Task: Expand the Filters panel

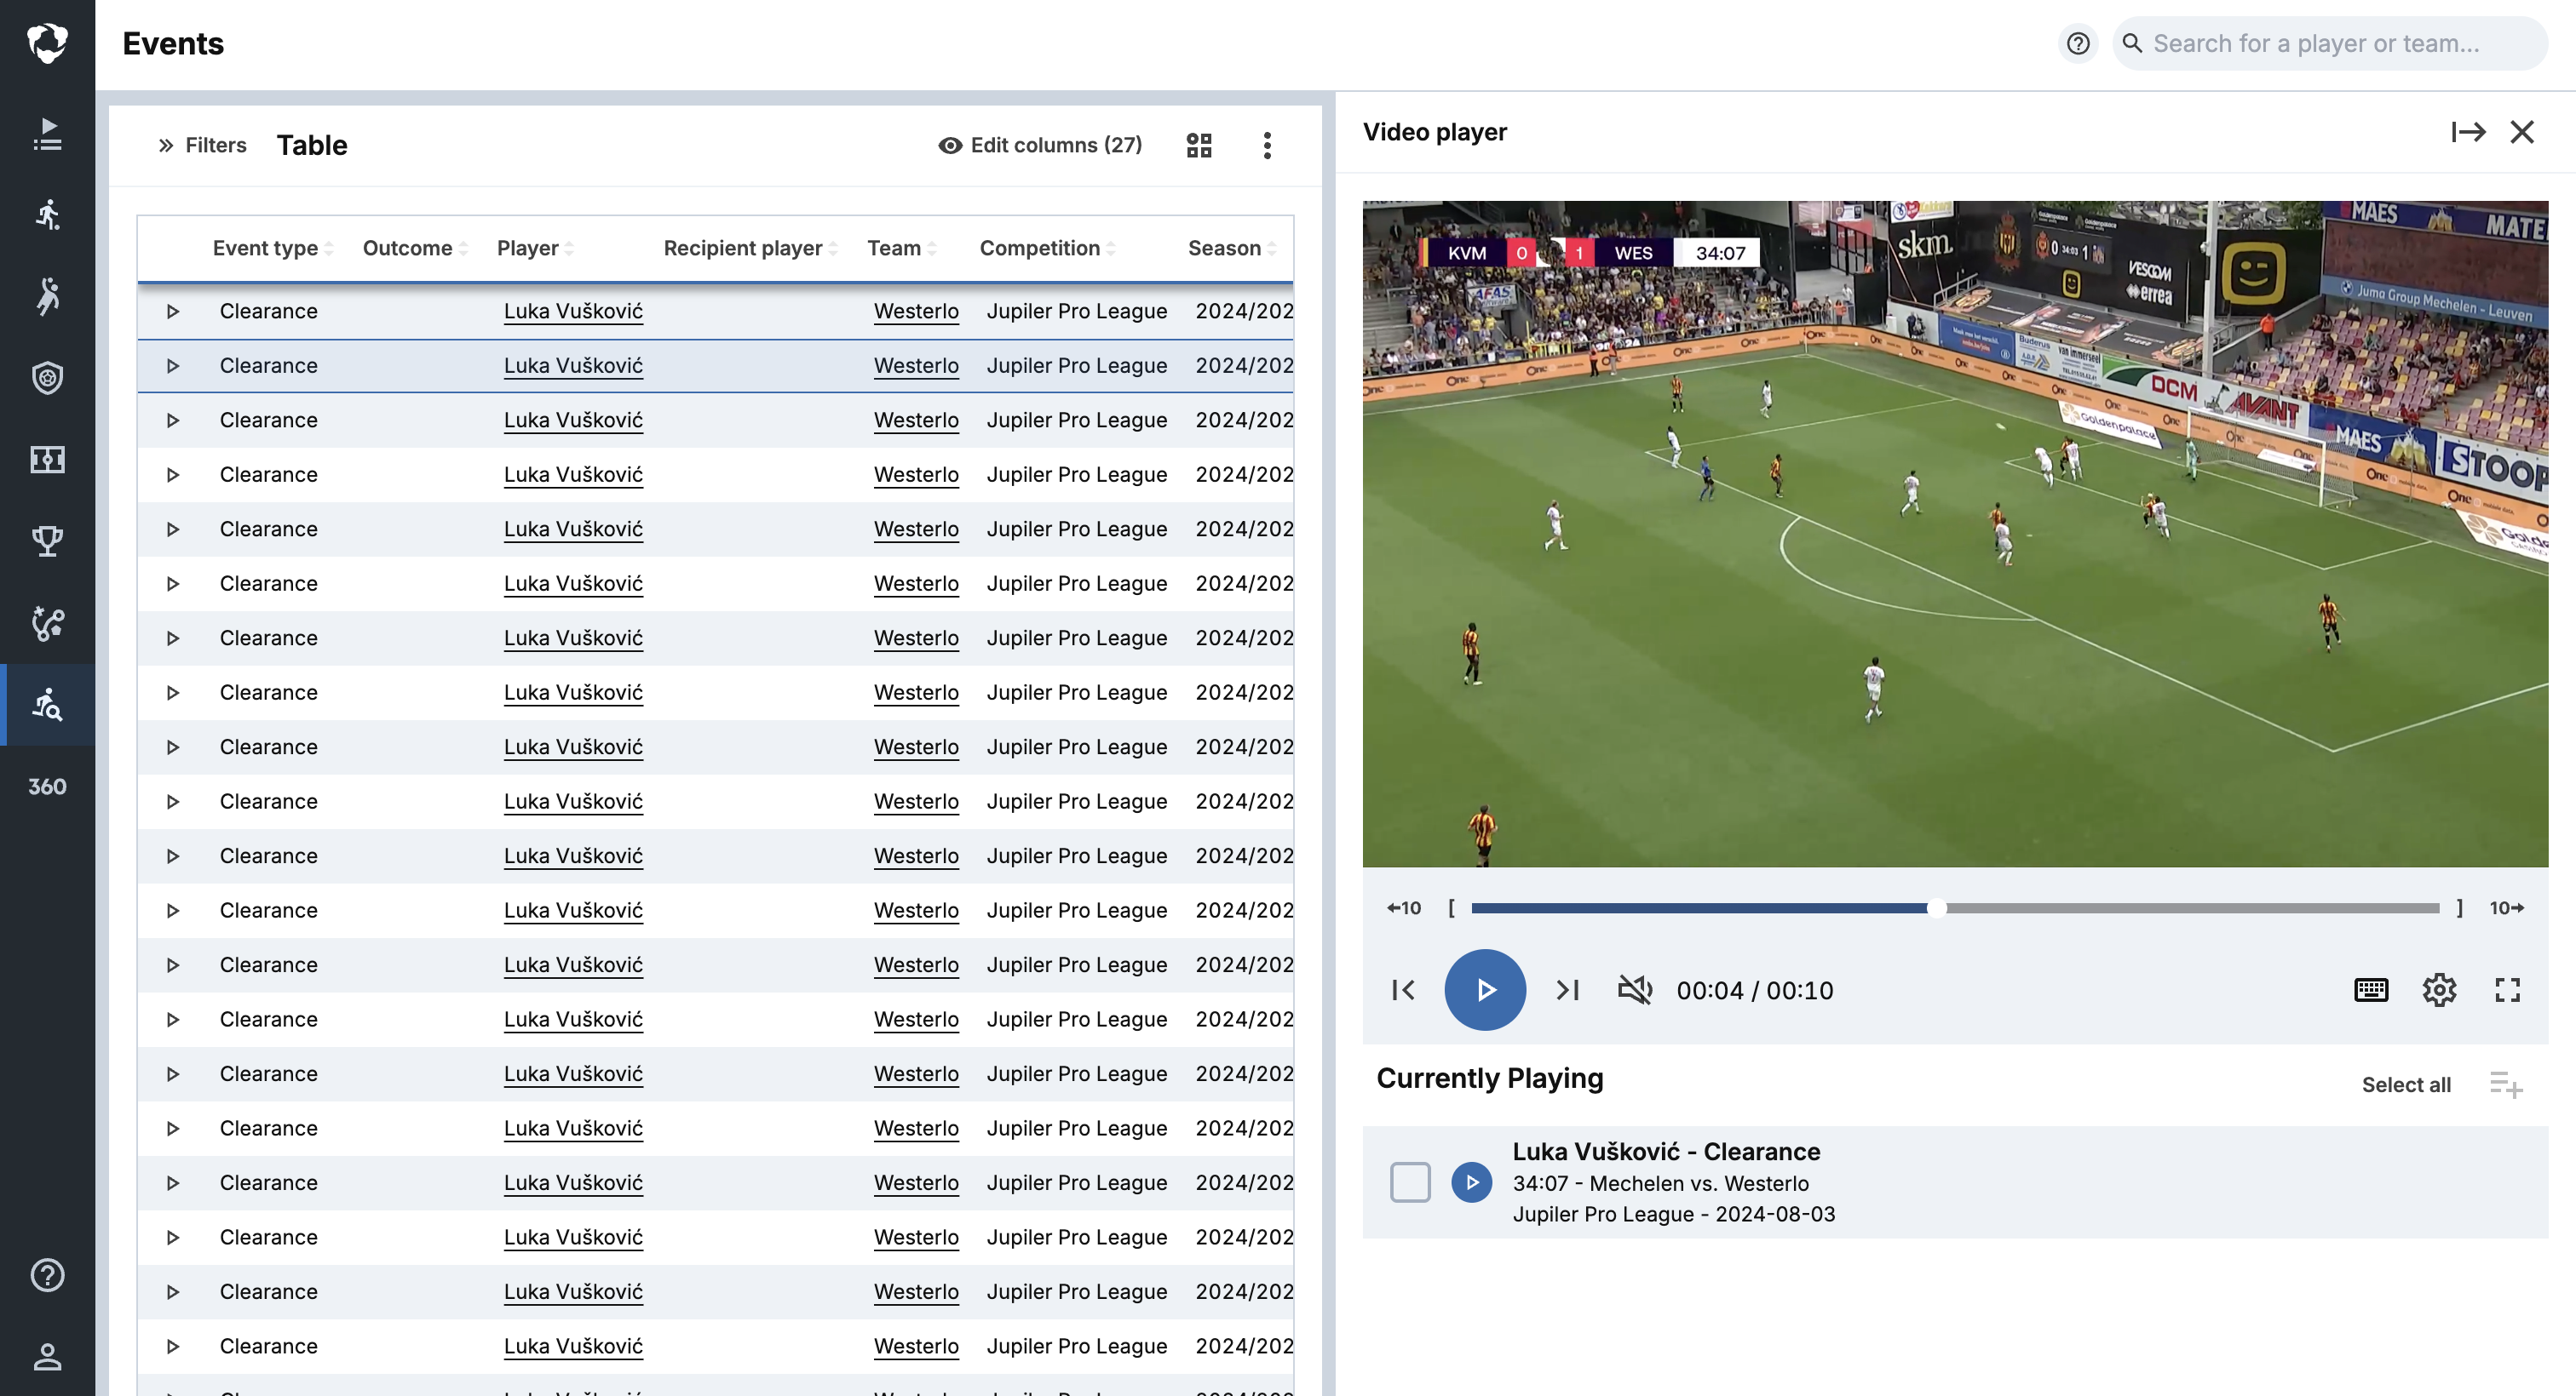Action: [203, 146]
